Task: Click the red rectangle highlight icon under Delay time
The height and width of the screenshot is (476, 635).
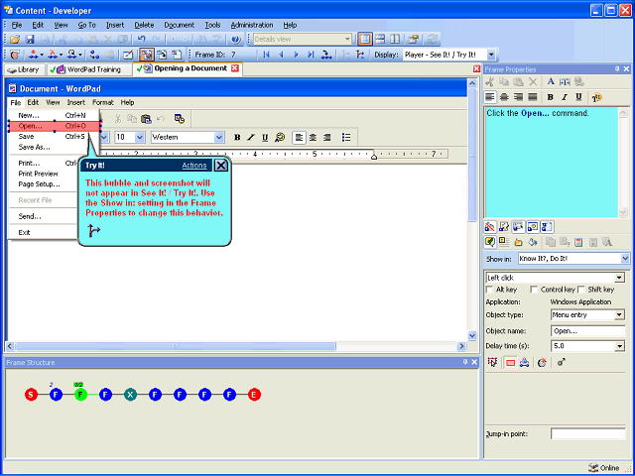Action: [x=510, y=363]
